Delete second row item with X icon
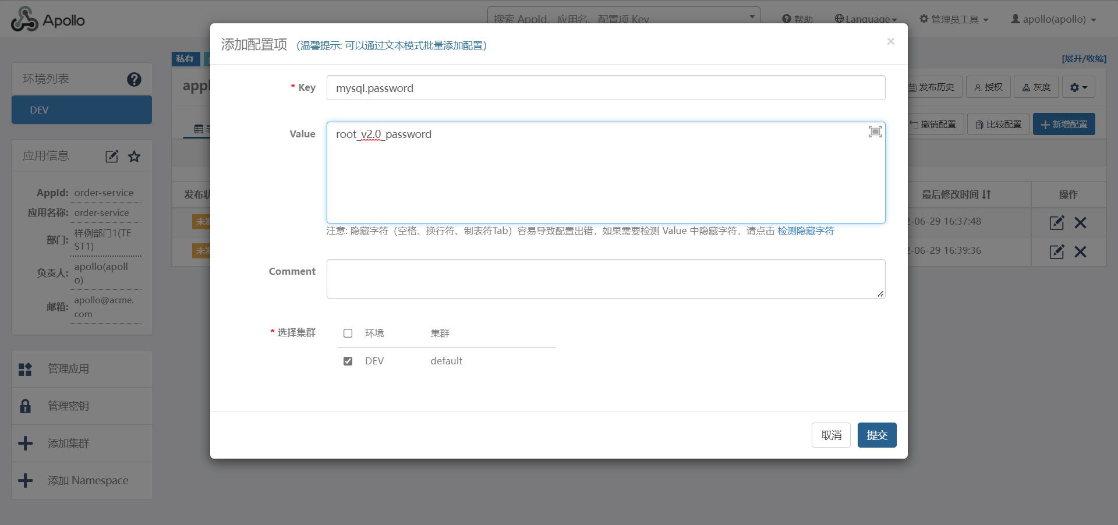The width and height of the screenshot is (1118, 525). (x=1080, y=251)
